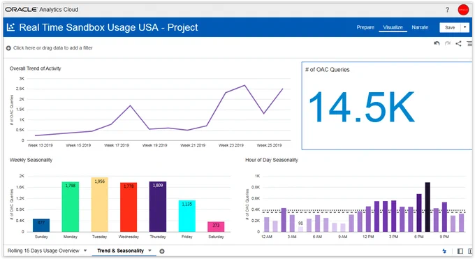The image size is (475, 259).
Task: Open dropdown arrow of Trend & Seasonality tab
Action: pos(149,251)
